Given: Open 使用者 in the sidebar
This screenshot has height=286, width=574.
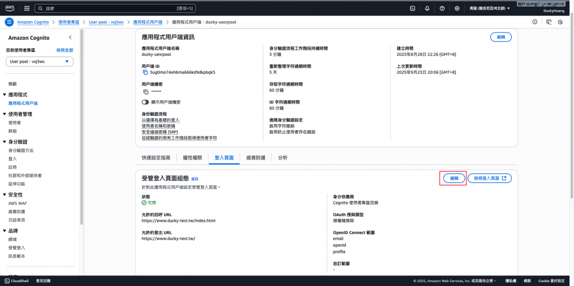Looking at the screenshot, I should [x=15, y=123].
